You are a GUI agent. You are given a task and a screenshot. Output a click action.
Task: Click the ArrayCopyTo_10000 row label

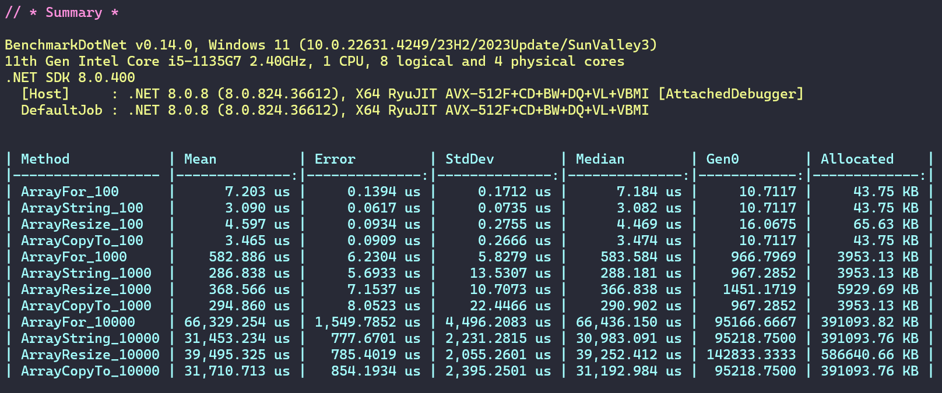(x=90, y=371)
